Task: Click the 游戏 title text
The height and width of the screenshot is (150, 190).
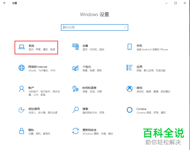Action: pos(139,88)
